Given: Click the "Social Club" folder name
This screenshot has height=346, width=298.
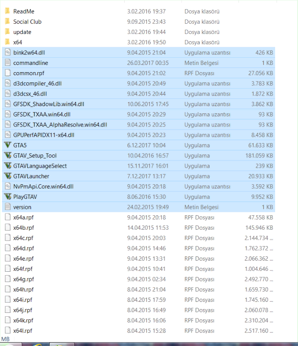Looking at the screenshot, I should (x=27, y=22).
